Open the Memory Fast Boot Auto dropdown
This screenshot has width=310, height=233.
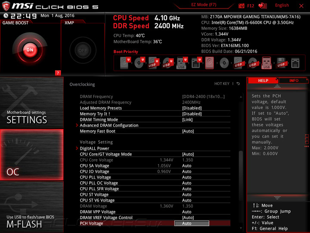188,131
